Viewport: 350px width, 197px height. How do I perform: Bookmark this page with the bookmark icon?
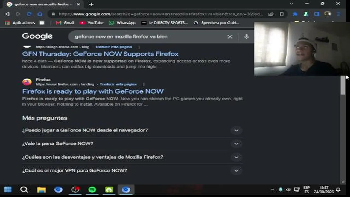(x=282, y=14)
